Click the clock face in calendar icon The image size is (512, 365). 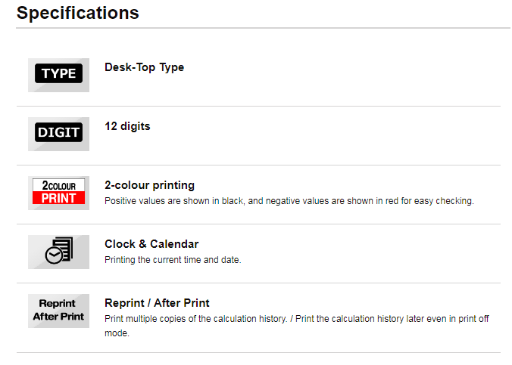tap(54, 255)
